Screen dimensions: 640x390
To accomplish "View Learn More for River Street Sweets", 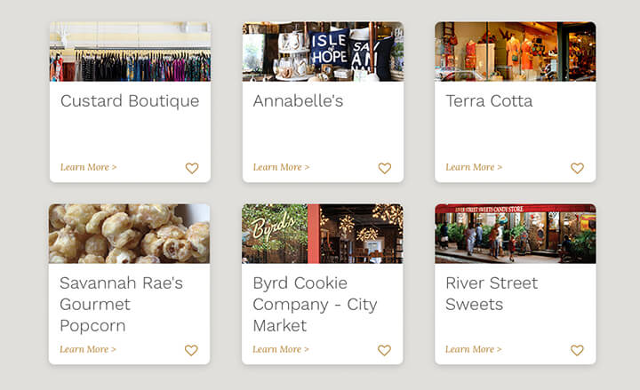I will (x=474, y=349).
